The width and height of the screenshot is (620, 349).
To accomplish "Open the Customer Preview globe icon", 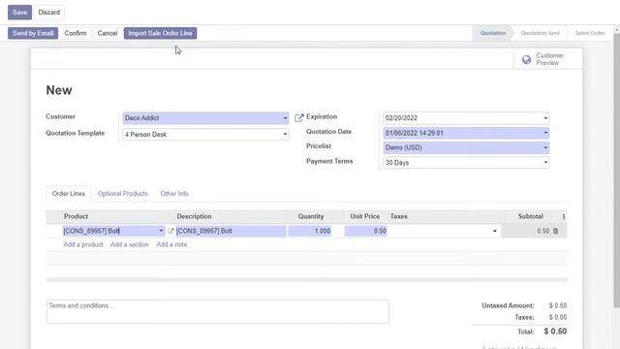I will 526,59.
